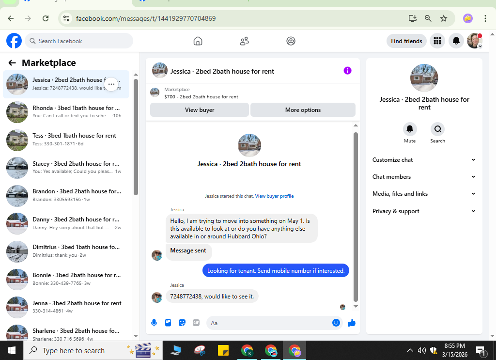This screenshot has height=360, width=496.
Task: Open the site information icon in address bar
Action: (66, 18)
